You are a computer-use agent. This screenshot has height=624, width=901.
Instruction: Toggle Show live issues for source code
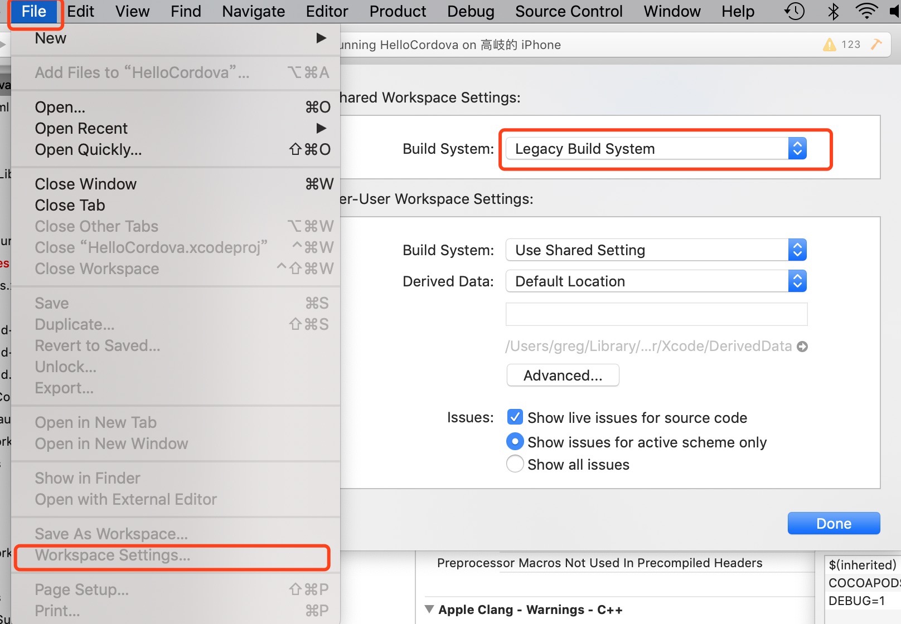pyautogui.click(x=515, y=417)
